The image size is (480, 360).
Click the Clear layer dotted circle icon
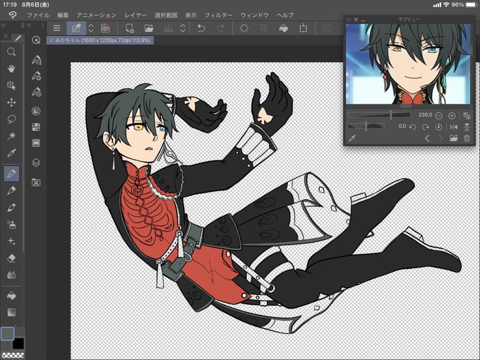click(244, 28)
